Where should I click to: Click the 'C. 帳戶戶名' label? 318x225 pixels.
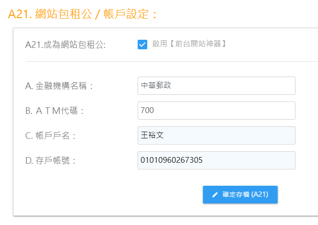click(x=50, y=135)
